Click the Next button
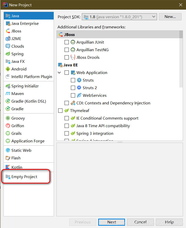 pyautogui.click(x=112, y=222)
